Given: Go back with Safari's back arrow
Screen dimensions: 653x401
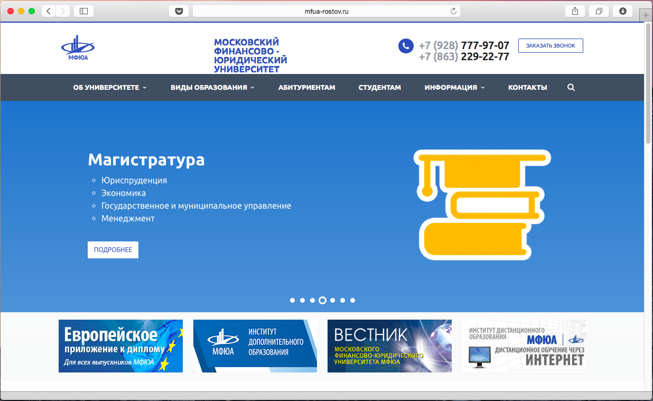Looking at the screenshot, I should pyautogui.click(x=49, y=11).
